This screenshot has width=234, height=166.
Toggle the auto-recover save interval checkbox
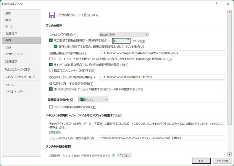tap(51, 40)
